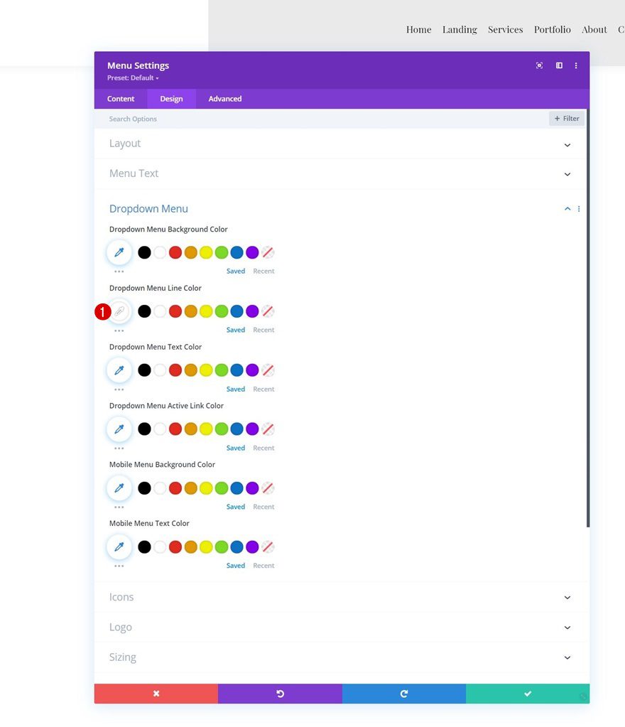The width and height of the screenshot is (625, 727).
Task: Open the Preset: Default dropdown
Action: click(134, 77)
